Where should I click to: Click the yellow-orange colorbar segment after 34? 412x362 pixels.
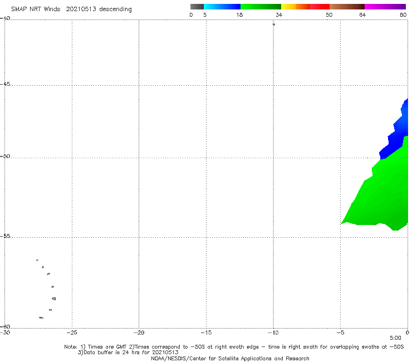coord(296,7)
